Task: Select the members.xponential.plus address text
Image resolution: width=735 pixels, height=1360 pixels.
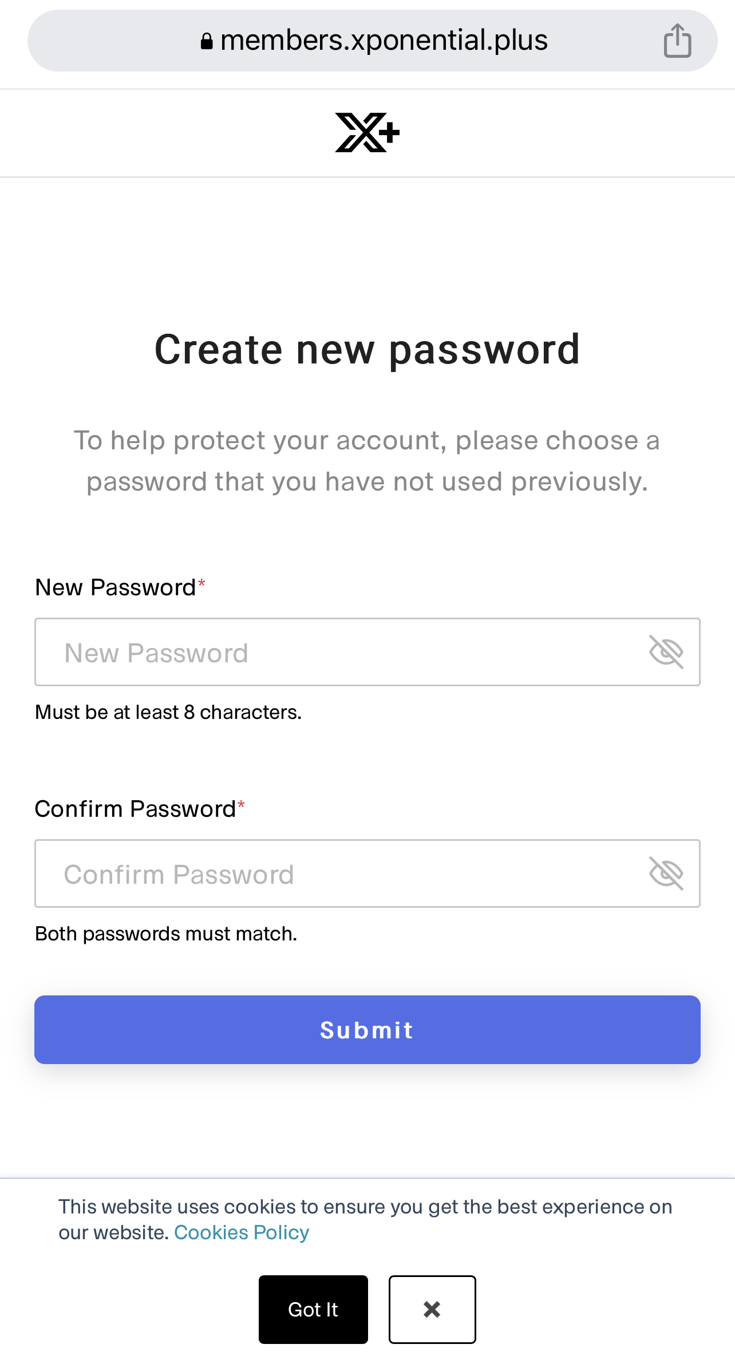Action: 384,41
